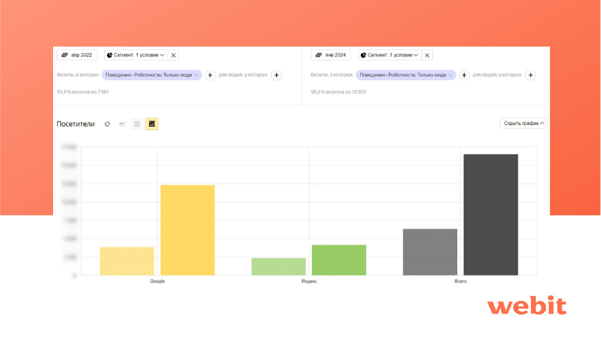Expand left Сегмент: 1 условие dropdown

click(136, 55)
